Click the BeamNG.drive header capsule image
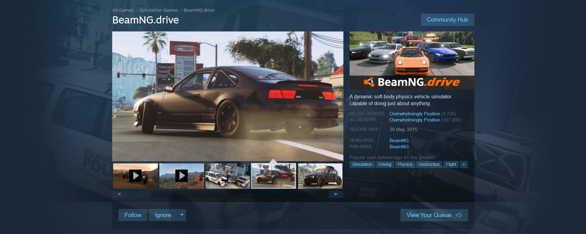Screen dimensions: 586x234 412,60
